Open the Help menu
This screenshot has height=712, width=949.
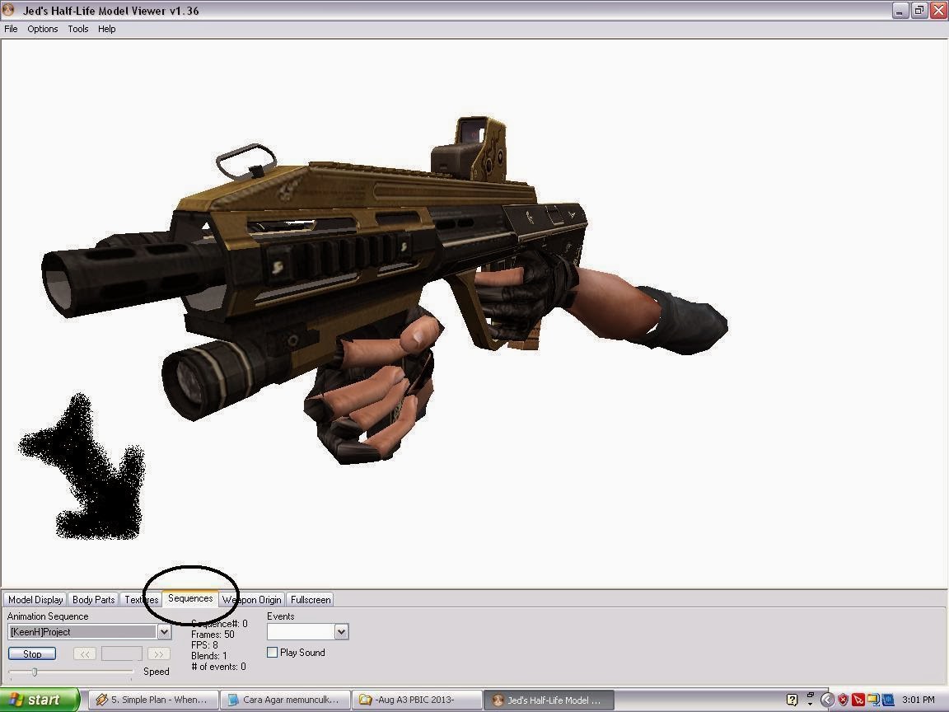click(106, 29)
